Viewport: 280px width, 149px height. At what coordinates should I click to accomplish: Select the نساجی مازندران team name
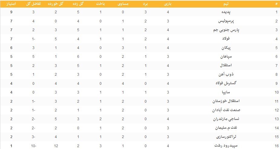[x=226, y=119]
